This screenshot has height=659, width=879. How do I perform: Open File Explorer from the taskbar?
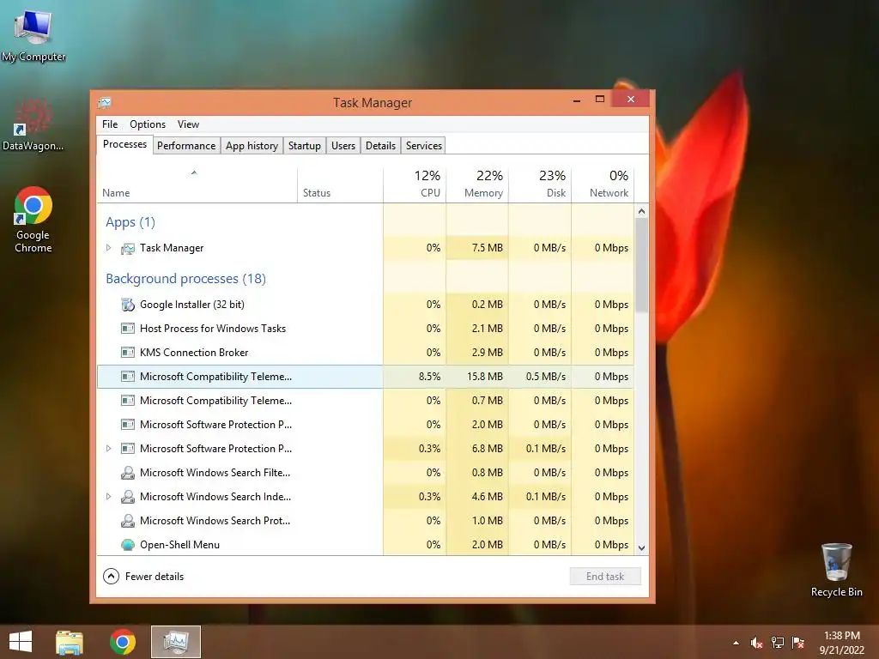click(70, 642)
